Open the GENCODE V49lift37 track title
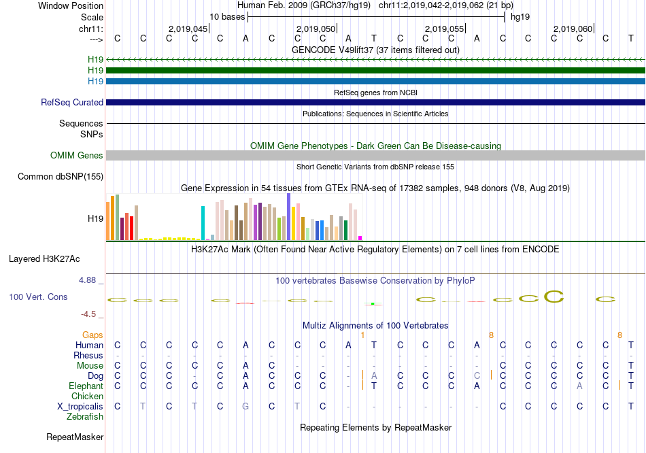 [375, 50]
